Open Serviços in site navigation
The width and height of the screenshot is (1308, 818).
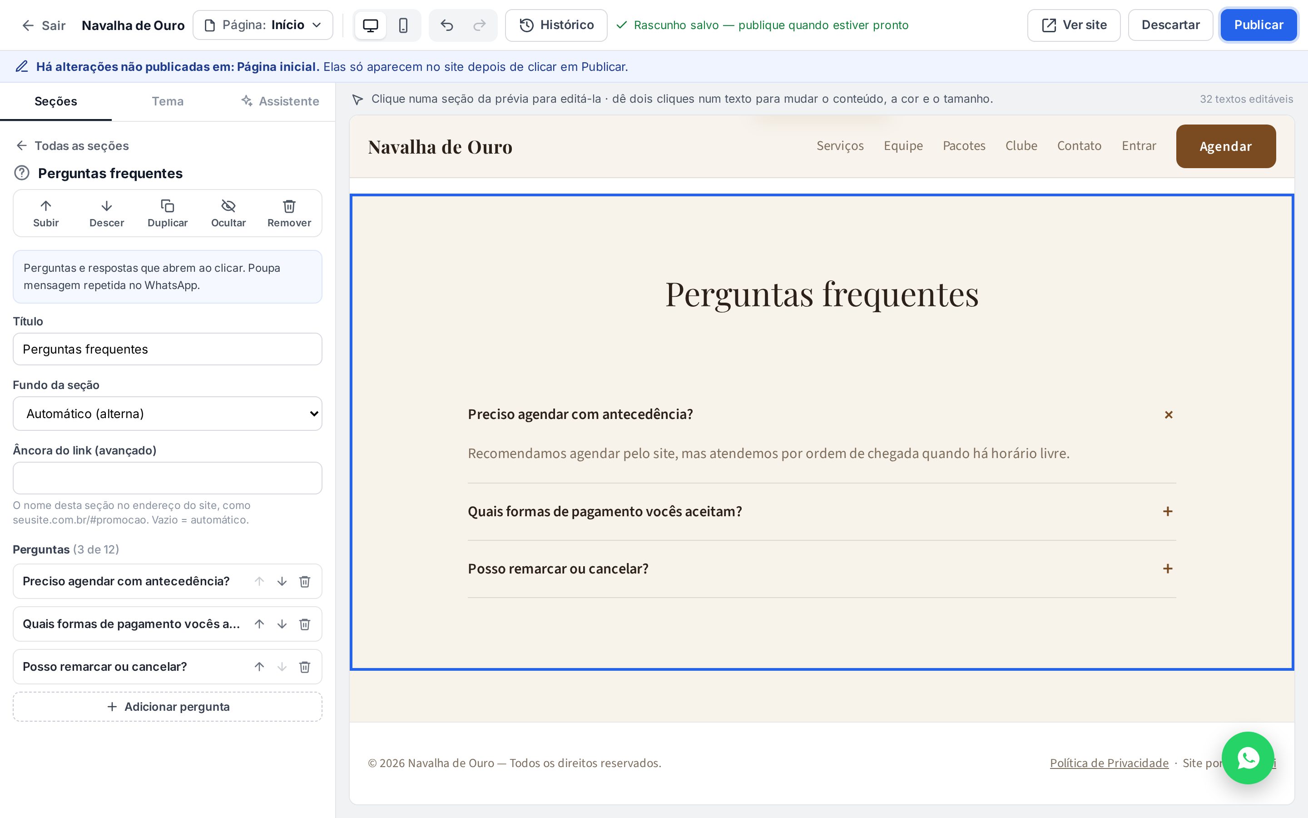point(840,146)
